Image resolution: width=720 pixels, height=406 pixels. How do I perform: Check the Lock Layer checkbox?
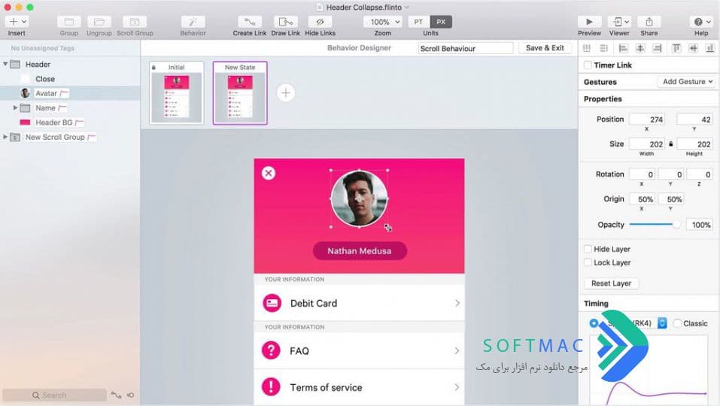(x=588, y=262)
